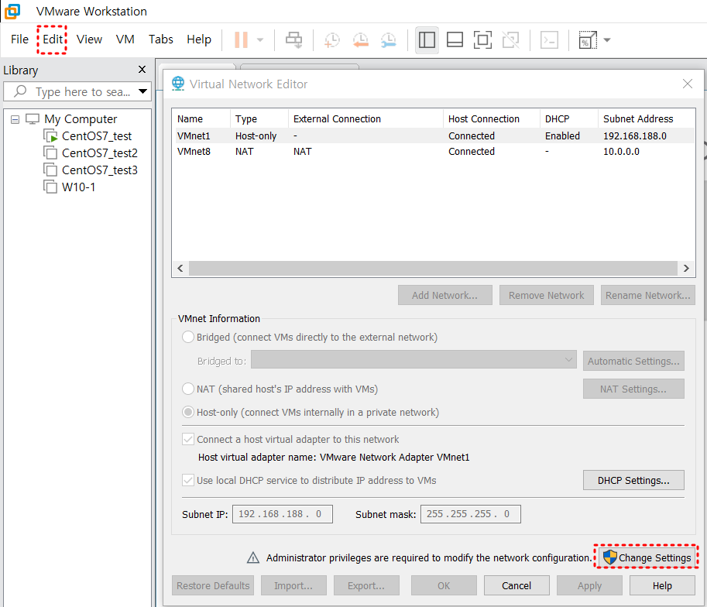
Task: Open the Help menu
Action: pos(199,39)
